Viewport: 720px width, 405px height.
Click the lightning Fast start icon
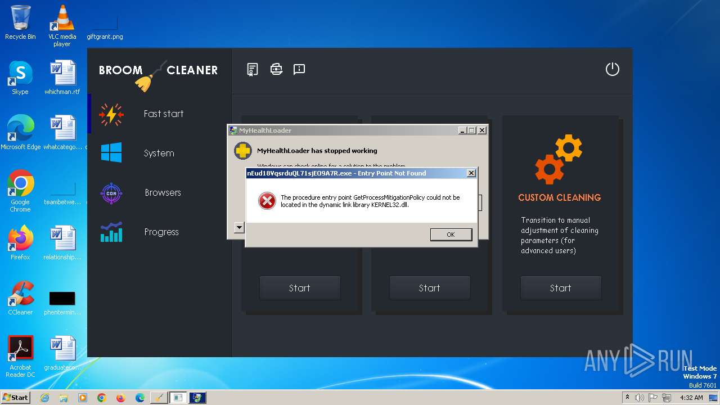pos(111,114)
